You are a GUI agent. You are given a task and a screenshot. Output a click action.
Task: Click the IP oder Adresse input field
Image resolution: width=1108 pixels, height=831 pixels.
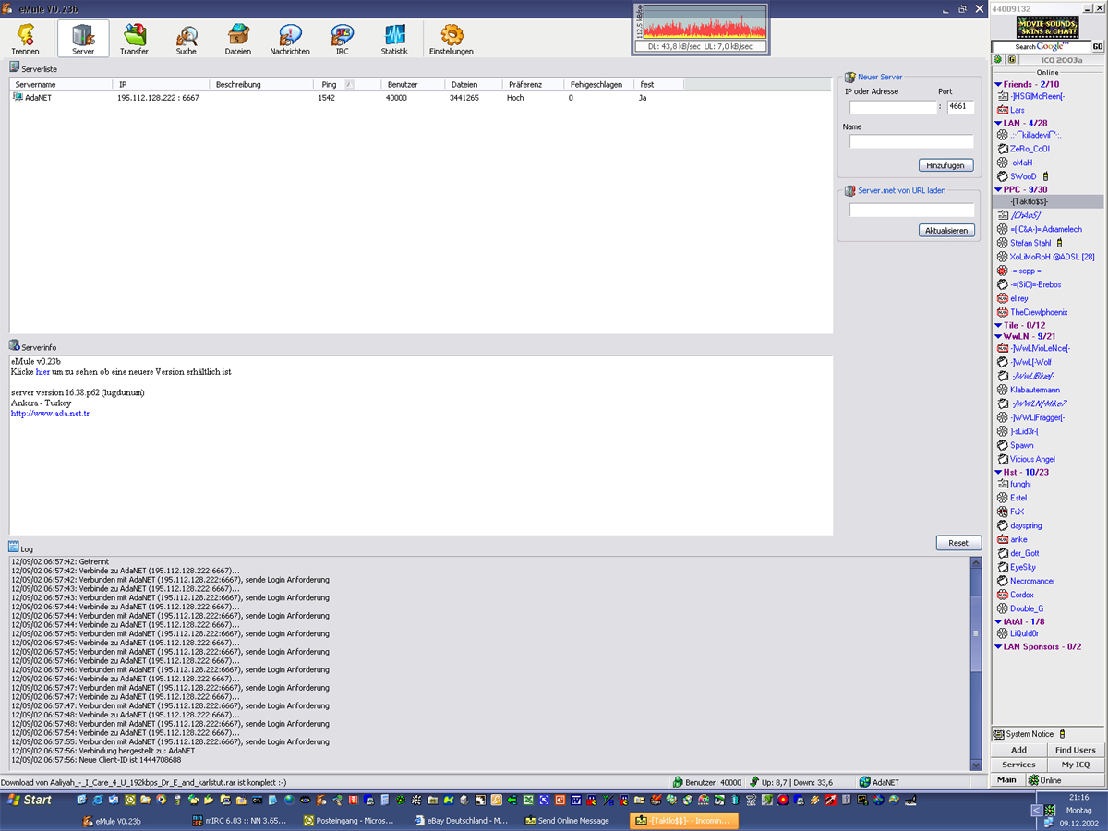(x=892, y=107)
